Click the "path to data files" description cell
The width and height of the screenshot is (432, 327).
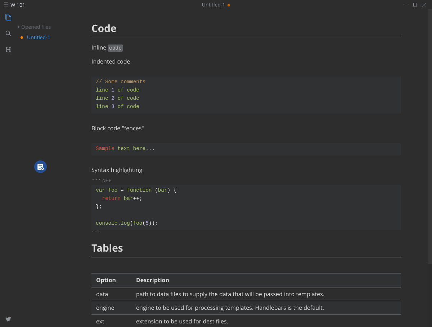[266, 294]
